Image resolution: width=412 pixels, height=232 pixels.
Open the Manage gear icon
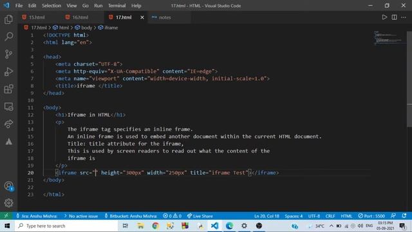[8, 203]
